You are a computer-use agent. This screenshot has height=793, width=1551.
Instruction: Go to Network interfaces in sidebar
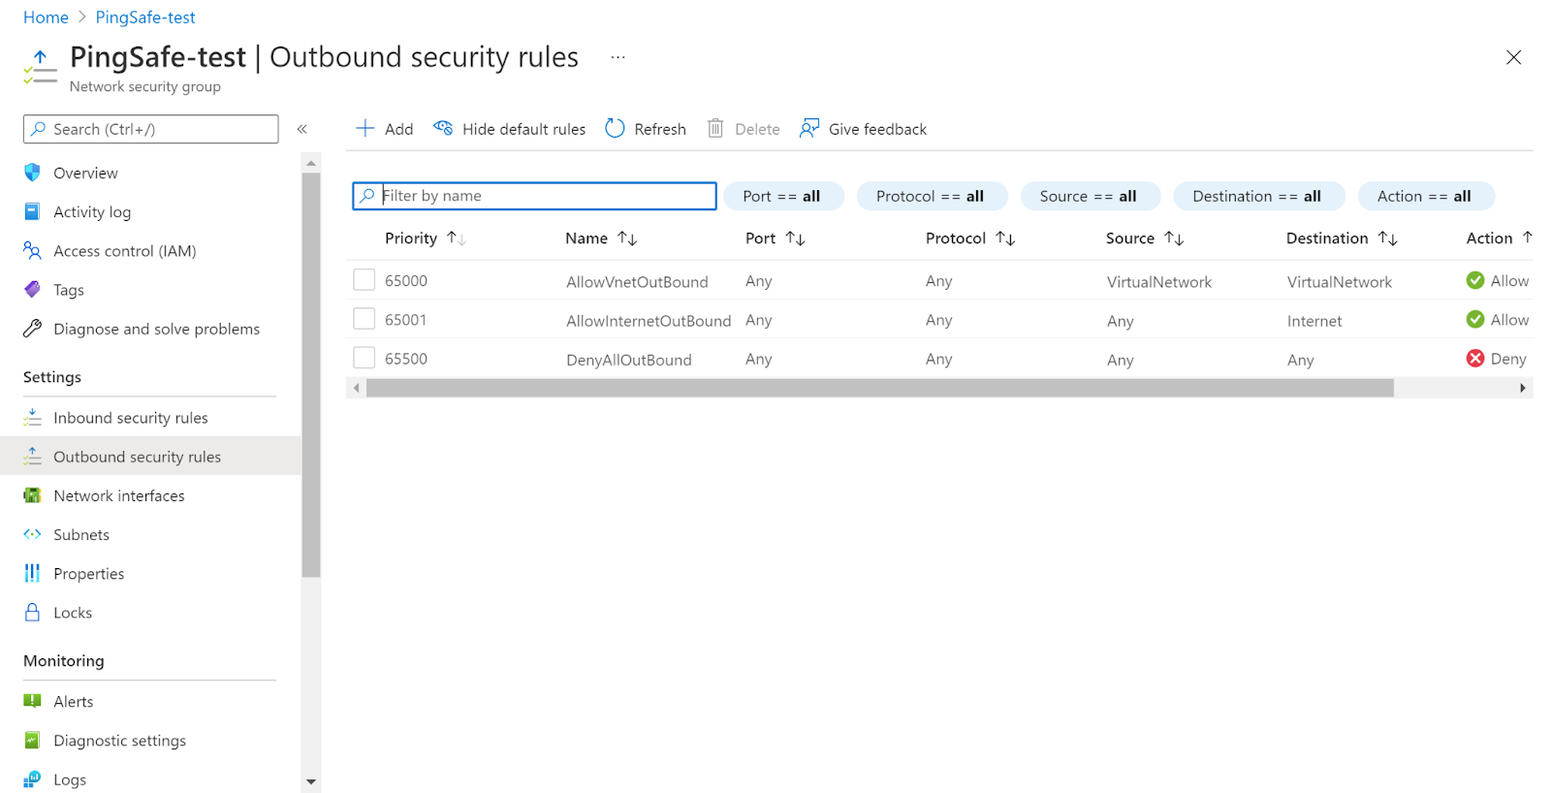coord(118,495)
